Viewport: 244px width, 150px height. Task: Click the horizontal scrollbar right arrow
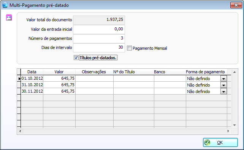[x=228, y=131]
